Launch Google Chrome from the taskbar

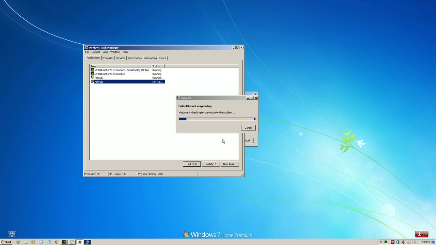tap(57, 242)
